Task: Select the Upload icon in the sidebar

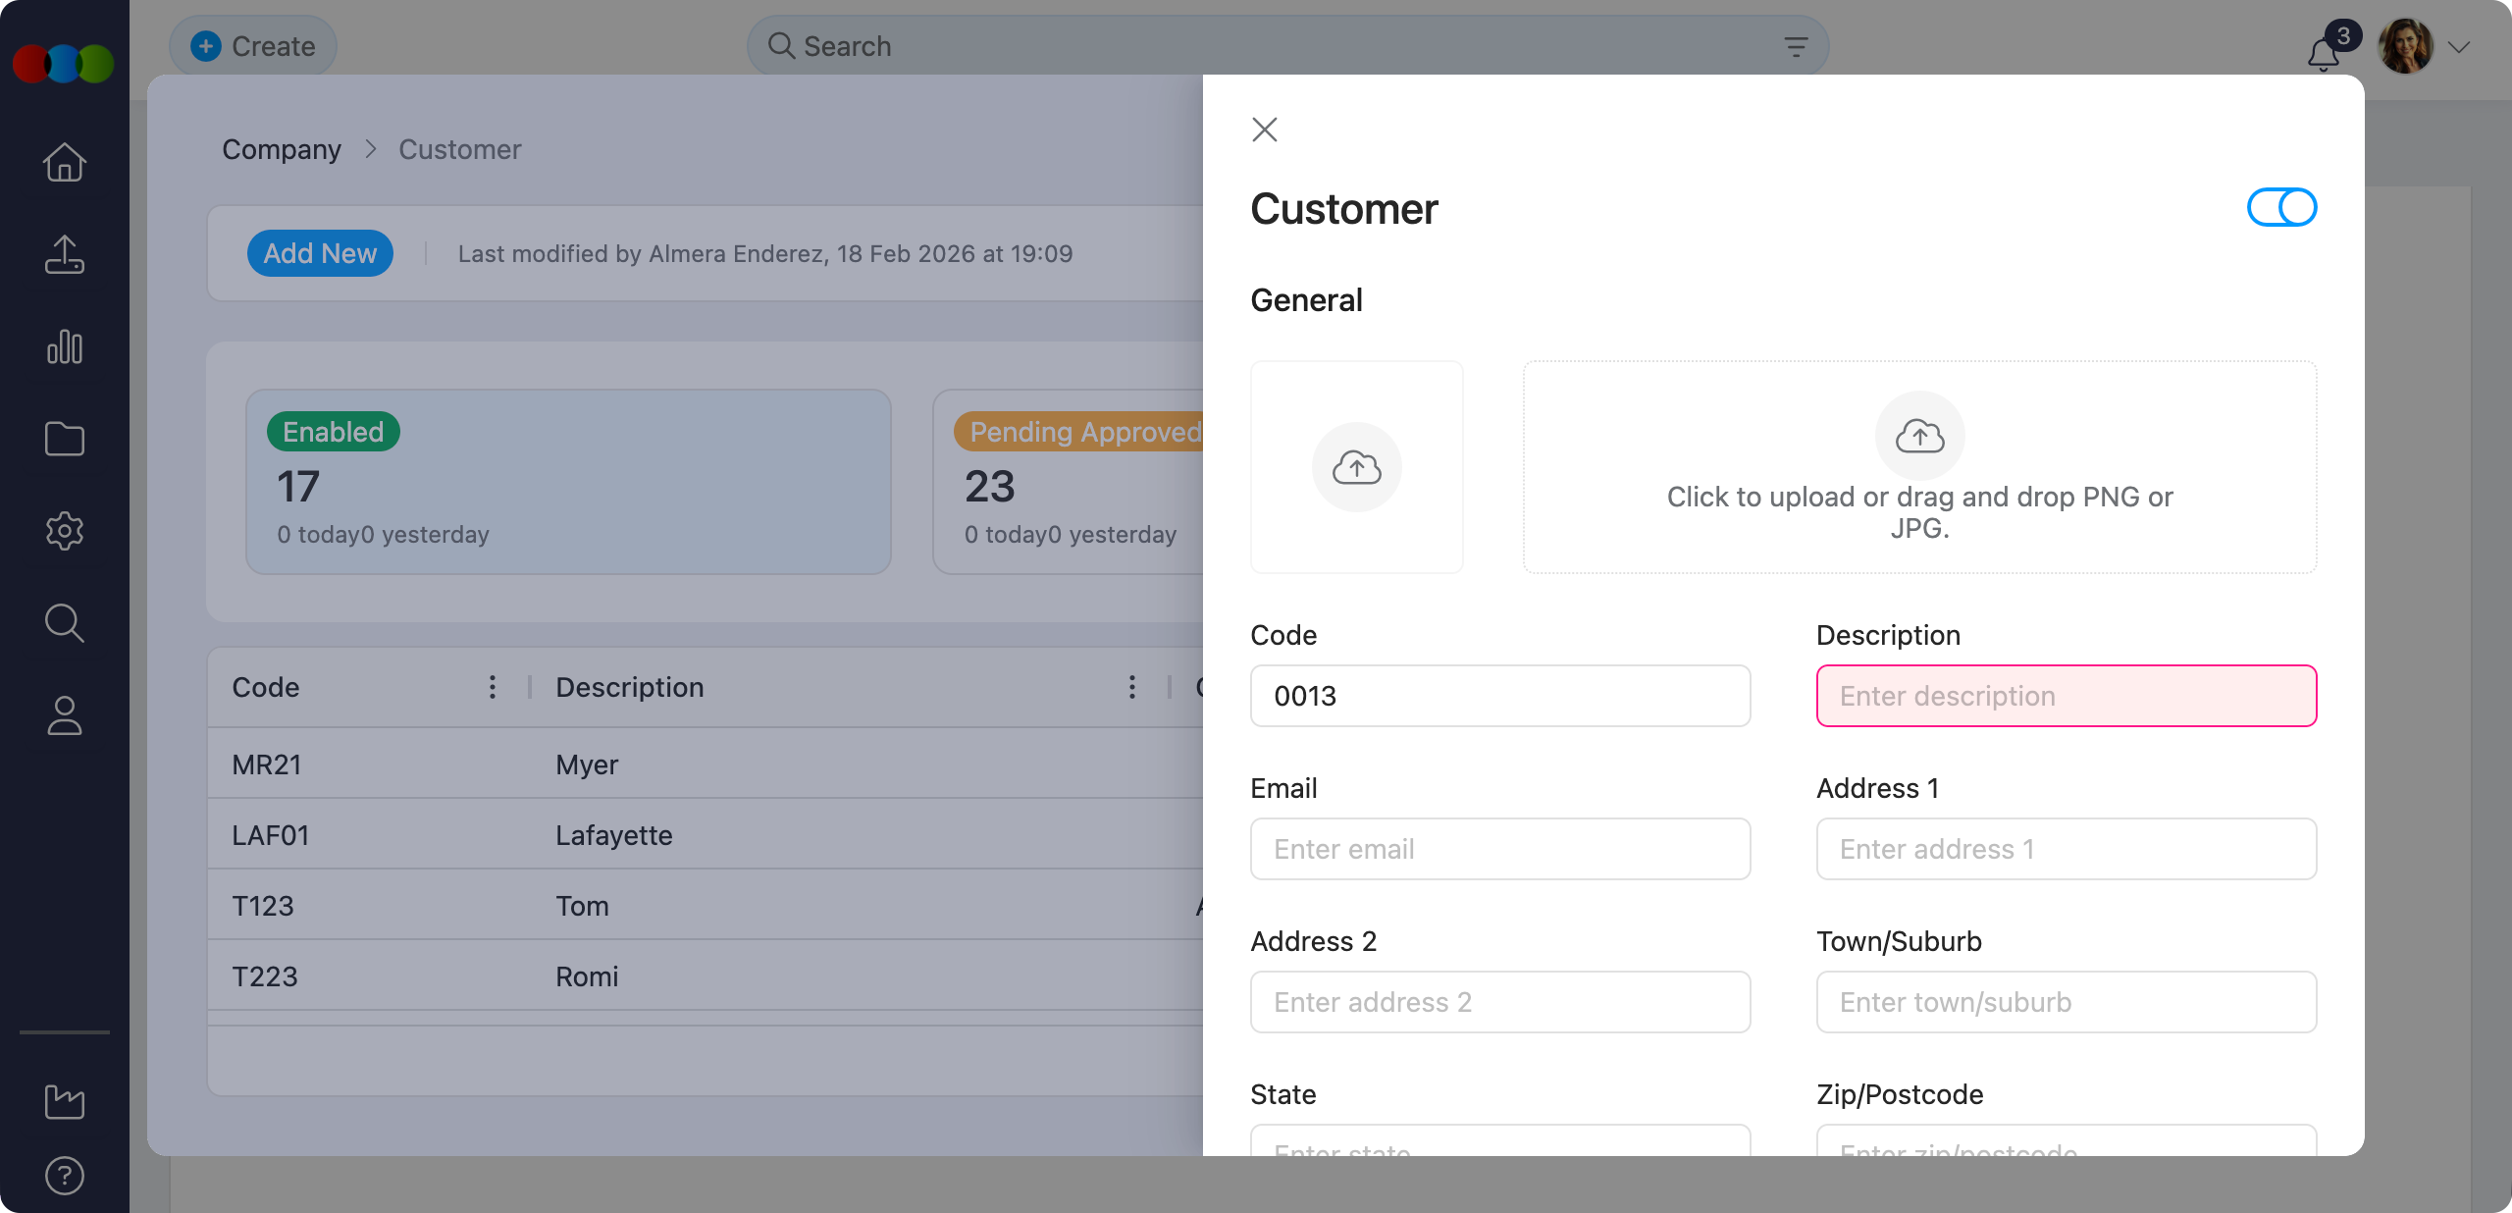Action: pos(64,255)
